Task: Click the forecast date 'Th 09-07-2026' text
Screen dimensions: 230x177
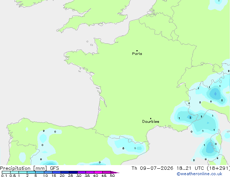Action: pyautogui.click(x=152, y=168)
